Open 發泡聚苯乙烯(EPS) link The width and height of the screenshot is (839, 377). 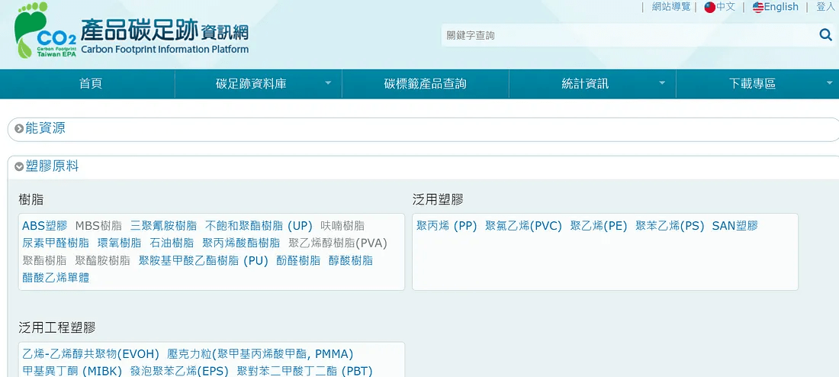(179, 371)
